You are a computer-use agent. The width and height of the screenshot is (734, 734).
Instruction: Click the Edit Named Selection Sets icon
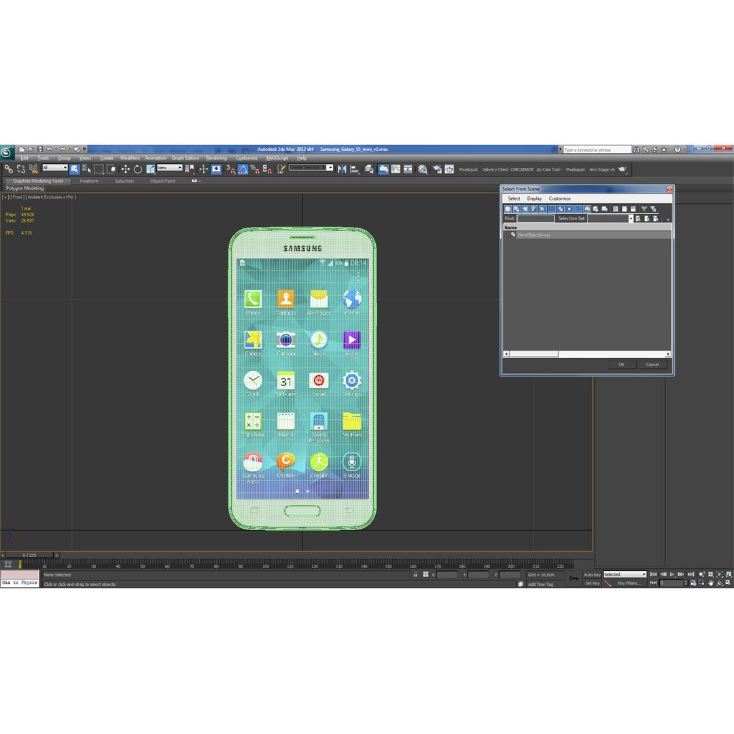281,169
